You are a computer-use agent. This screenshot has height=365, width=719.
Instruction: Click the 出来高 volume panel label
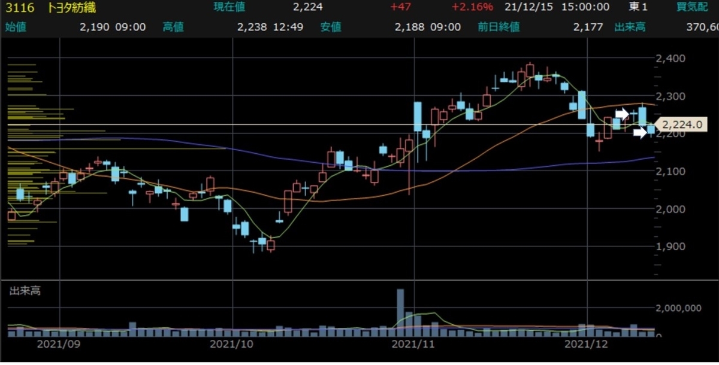click(24, 291)
